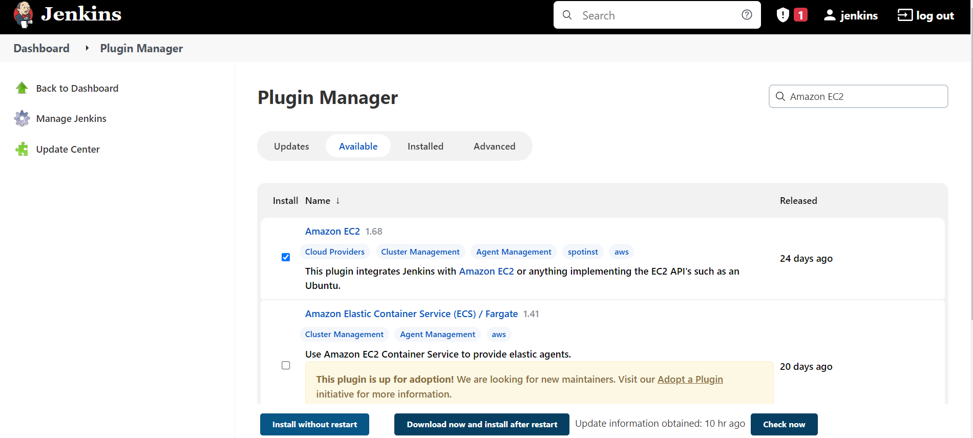Click the Manage Jenkins gear icon
The width and height of the screenshot is (973, 438).
click(x=22, y=118)
